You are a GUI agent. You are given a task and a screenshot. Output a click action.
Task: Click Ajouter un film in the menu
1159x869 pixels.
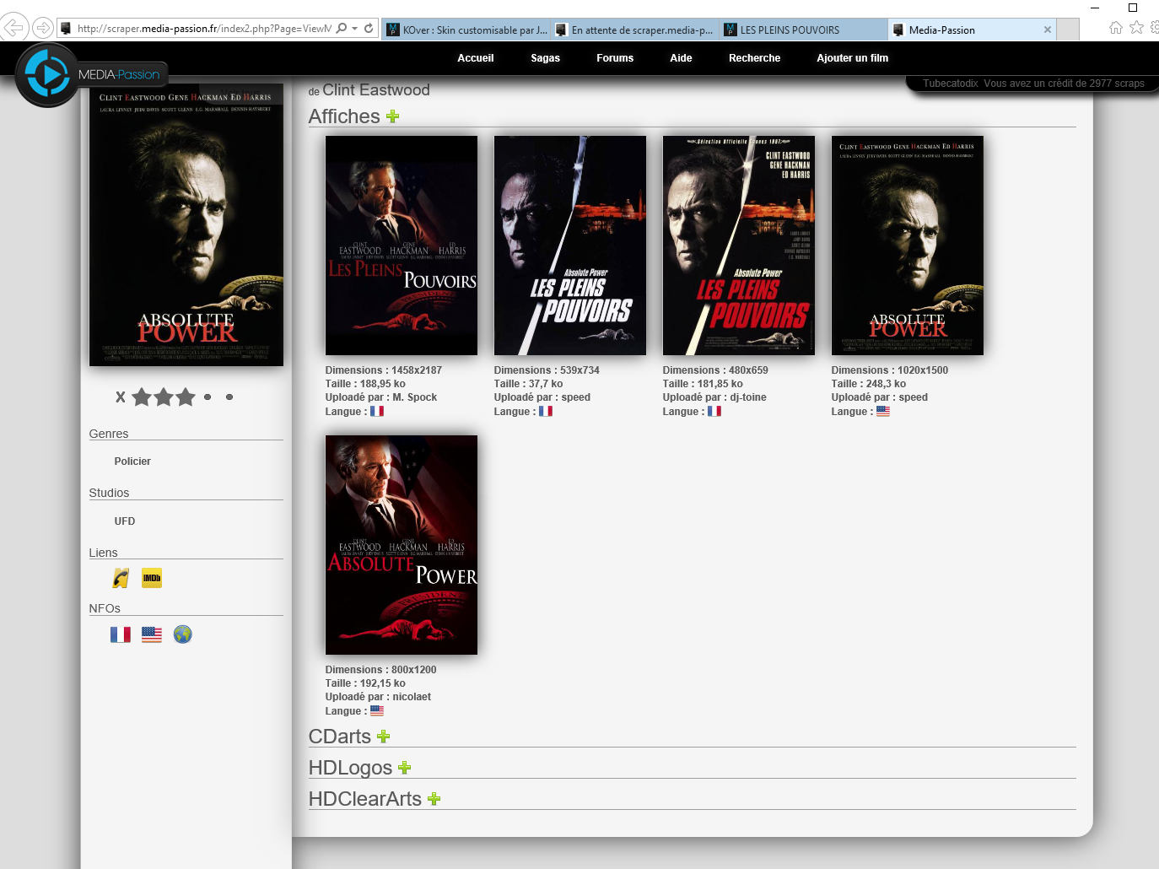pyautogui.click(x=853, y=58)
